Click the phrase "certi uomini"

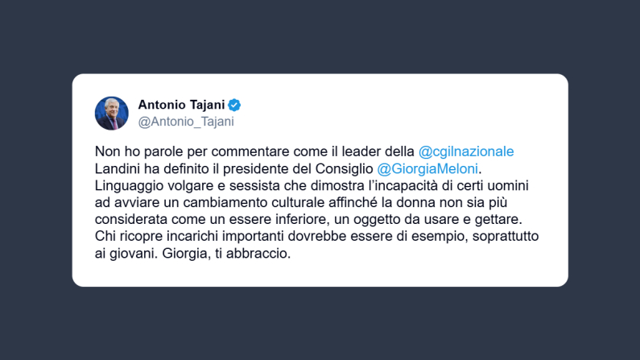pyautogui.click(x=476, y=185)
